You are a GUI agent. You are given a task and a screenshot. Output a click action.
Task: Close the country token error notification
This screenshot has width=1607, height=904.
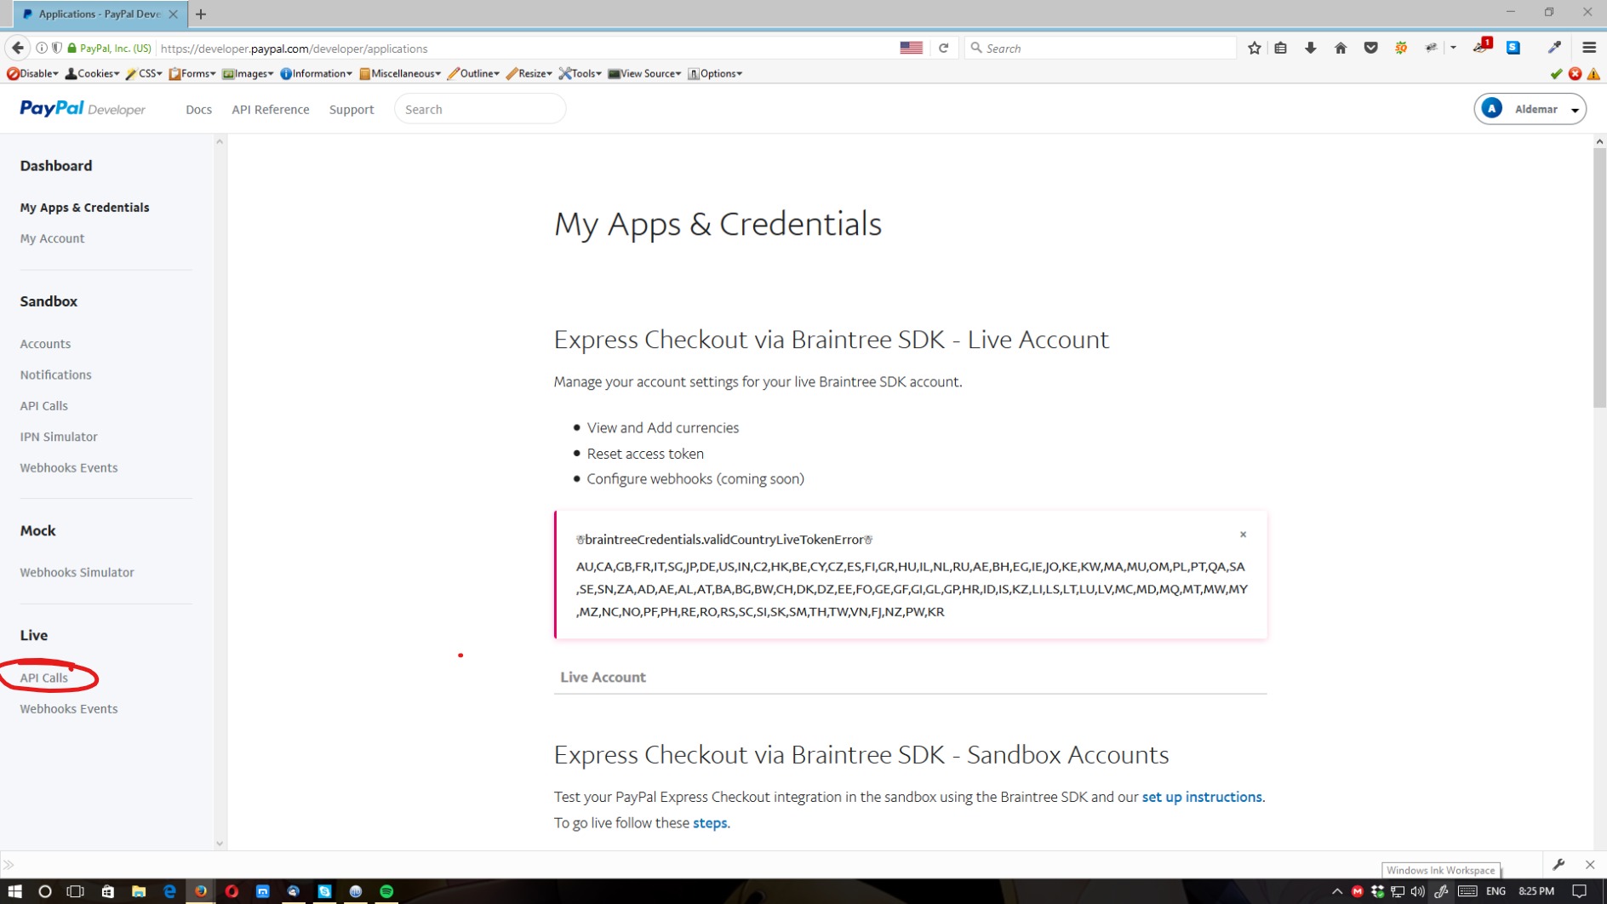pyautogui.click(x=1243, y=535)
